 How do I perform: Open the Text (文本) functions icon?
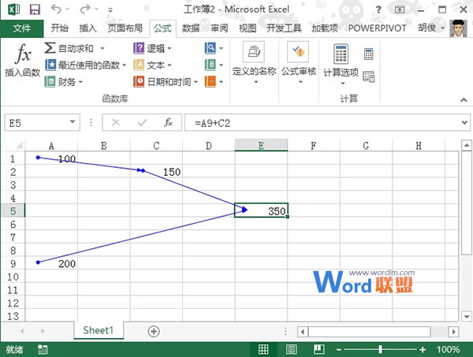[x=139, y=65]
